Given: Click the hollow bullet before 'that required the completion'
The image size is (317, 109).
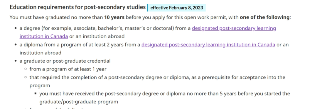Looking at the screenshot, I should 26,77.
